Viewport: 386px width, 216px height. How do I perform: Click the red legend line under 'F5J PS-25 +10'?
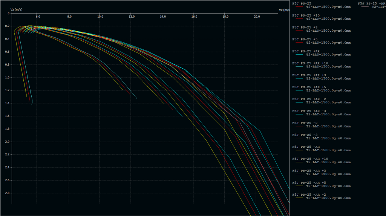(300, 18)
